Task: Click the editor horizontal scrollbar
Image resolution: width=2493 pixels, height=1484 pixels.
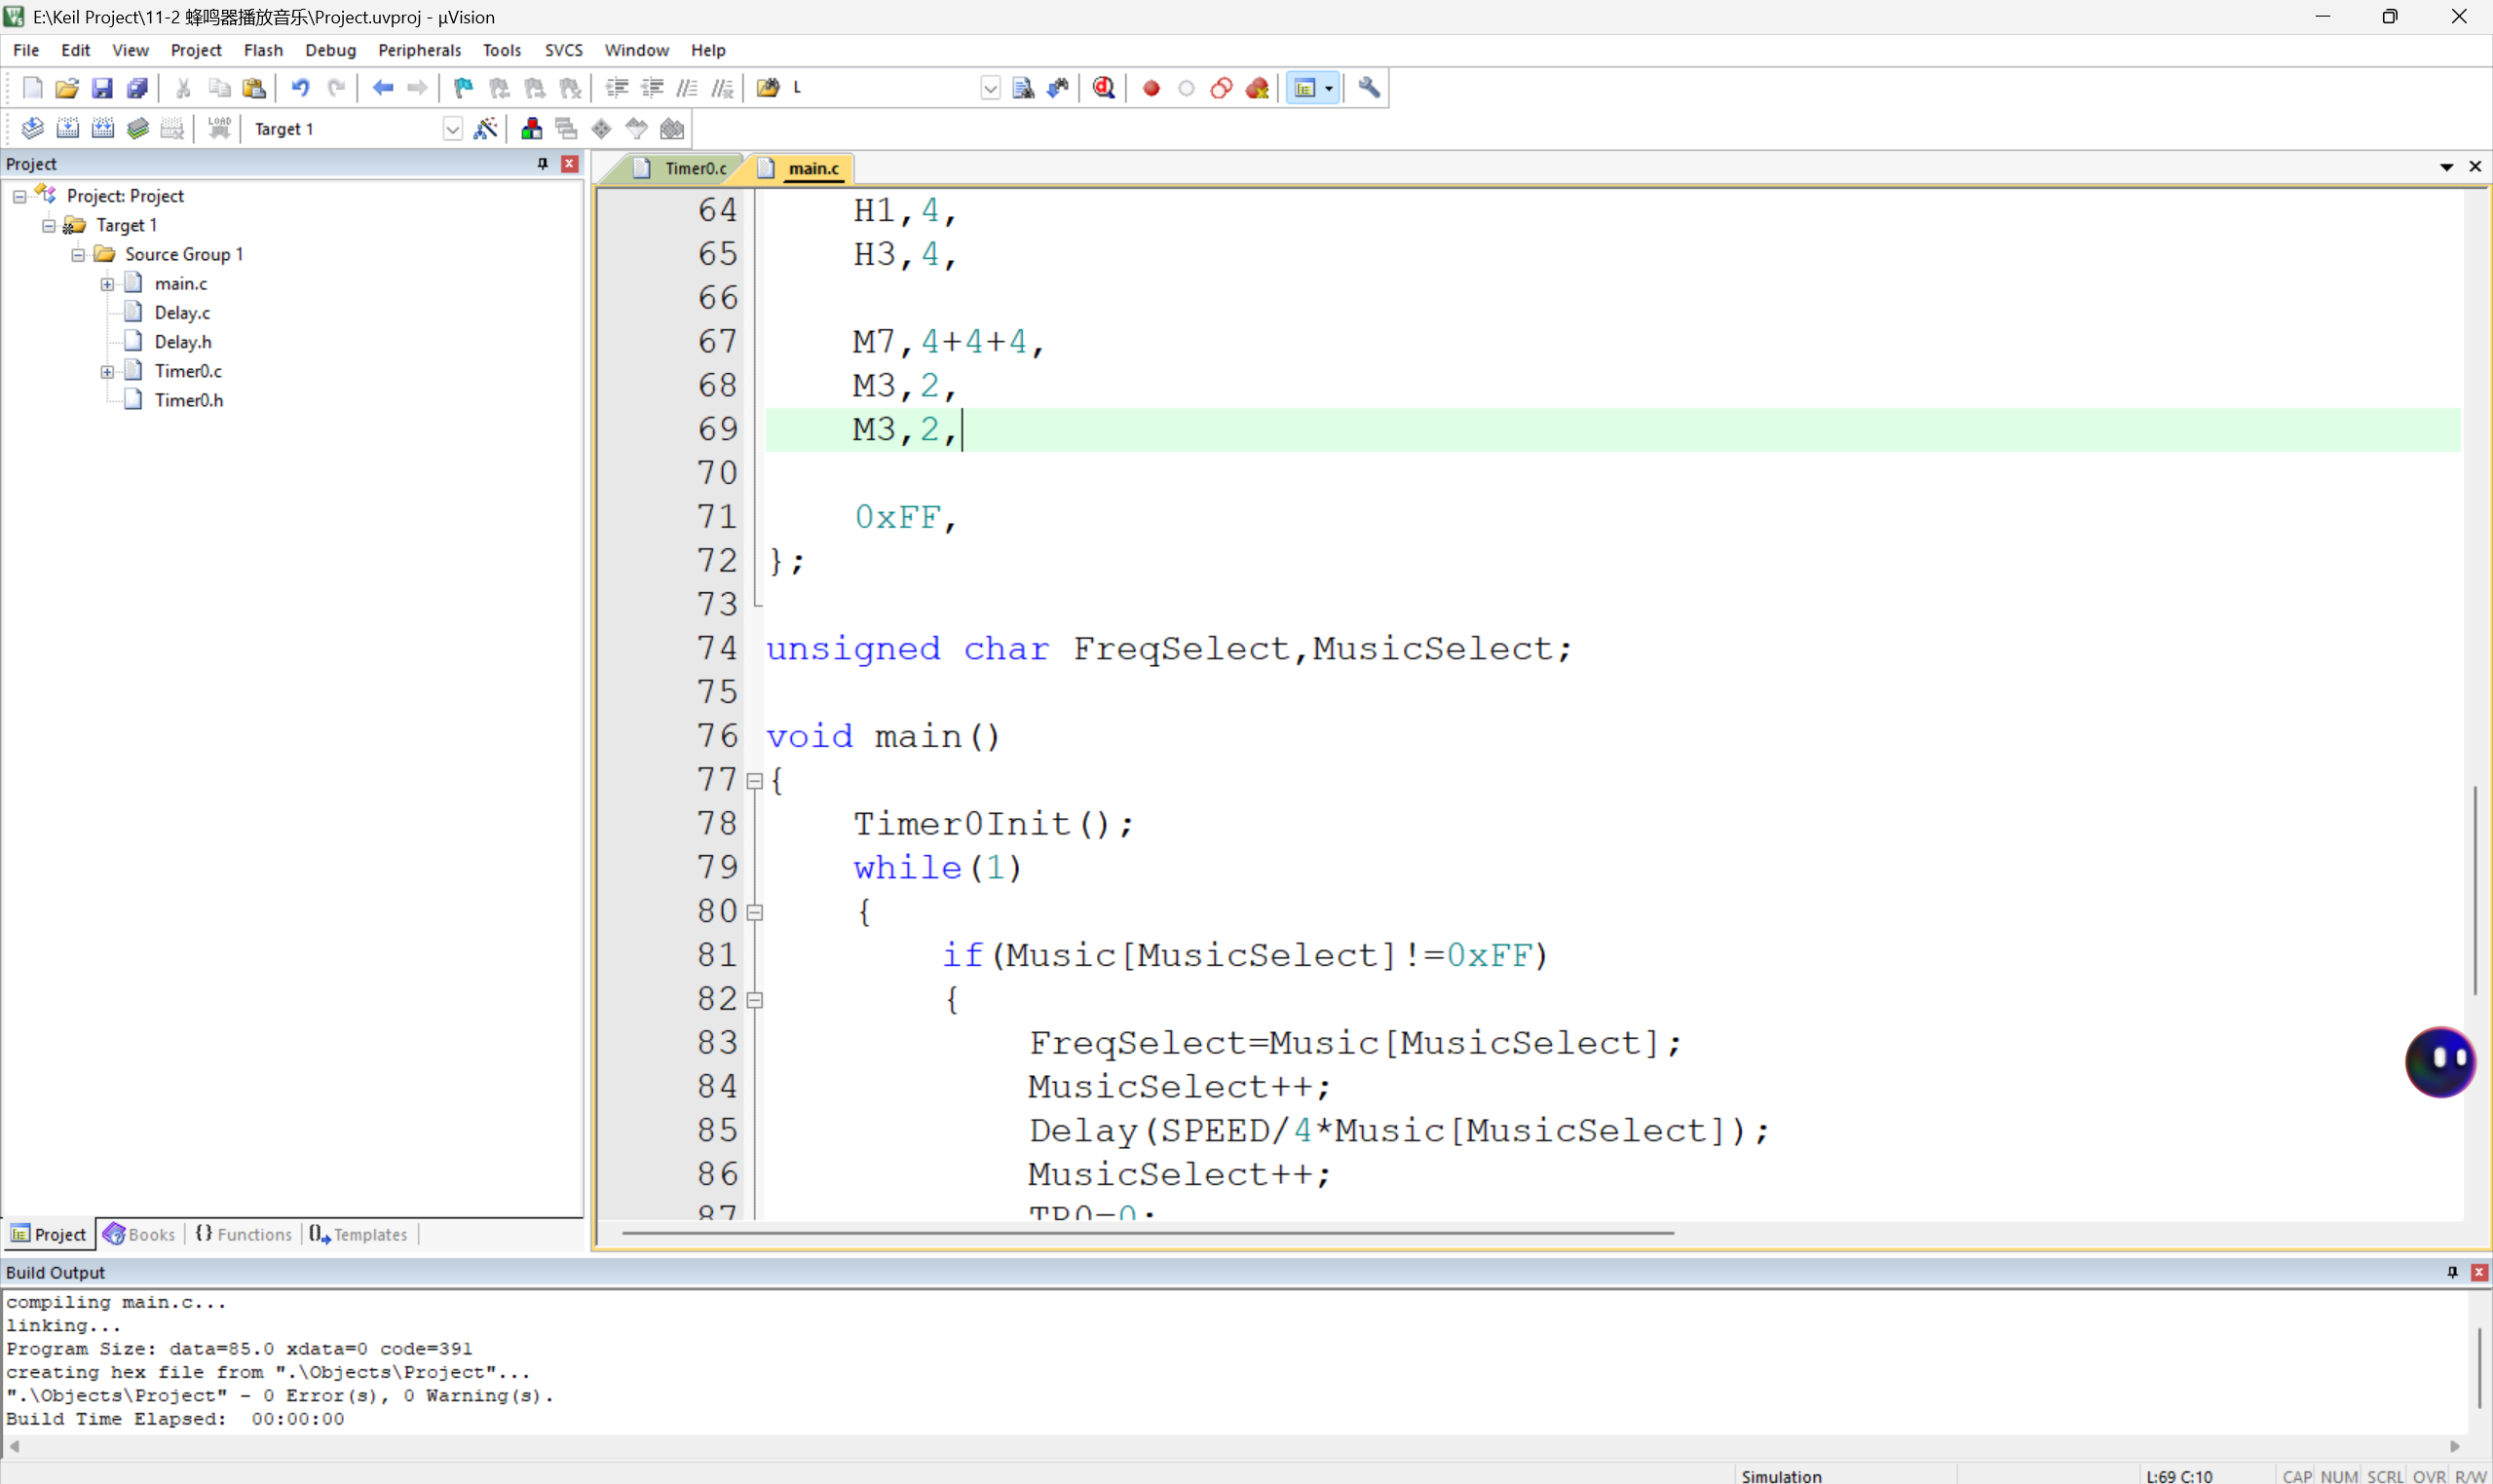Action: (1147, 1233)
